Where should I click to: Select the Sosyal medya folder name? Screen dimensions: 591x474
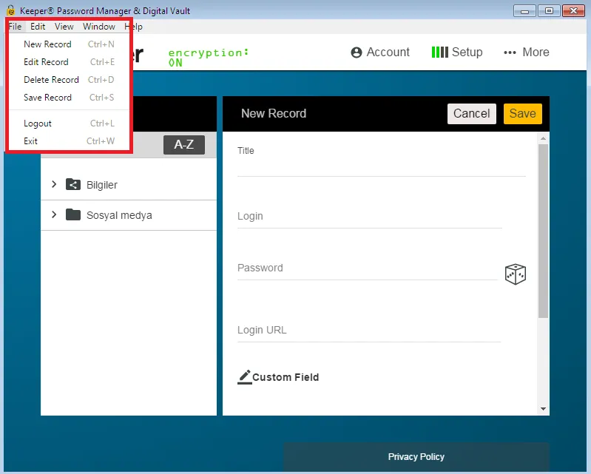(x=119, y=215)
